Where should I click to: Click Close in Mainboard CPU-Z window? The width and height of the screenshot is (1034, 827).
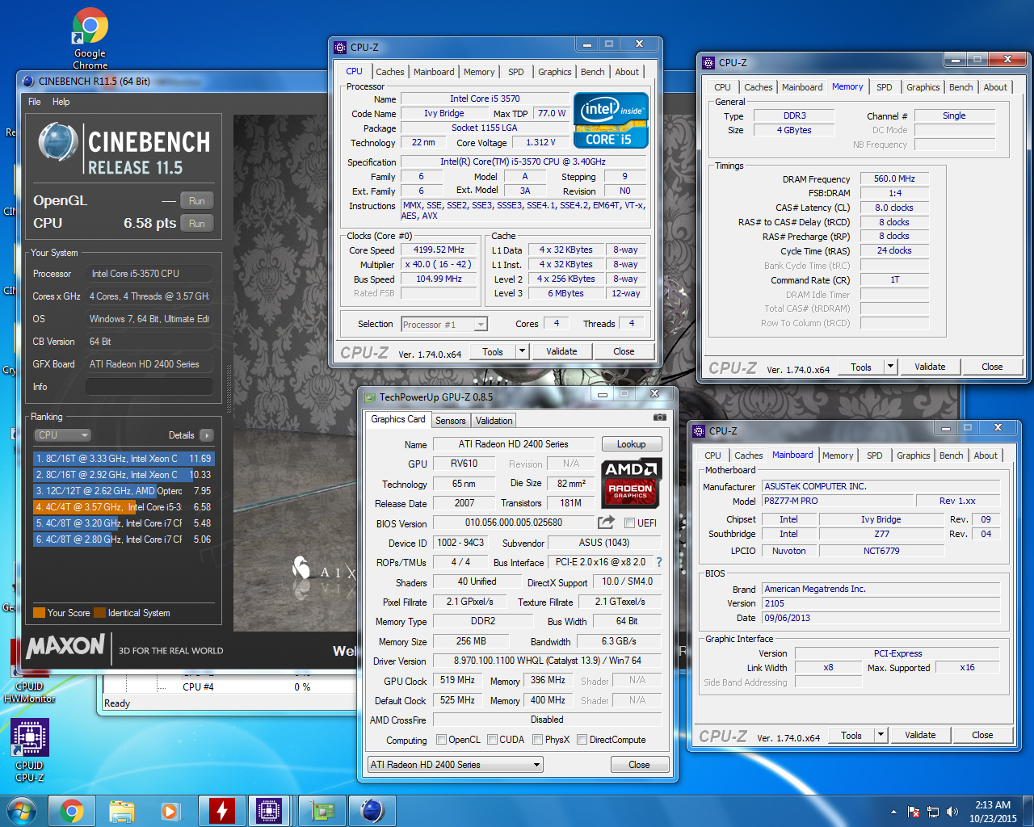(982, 735)
